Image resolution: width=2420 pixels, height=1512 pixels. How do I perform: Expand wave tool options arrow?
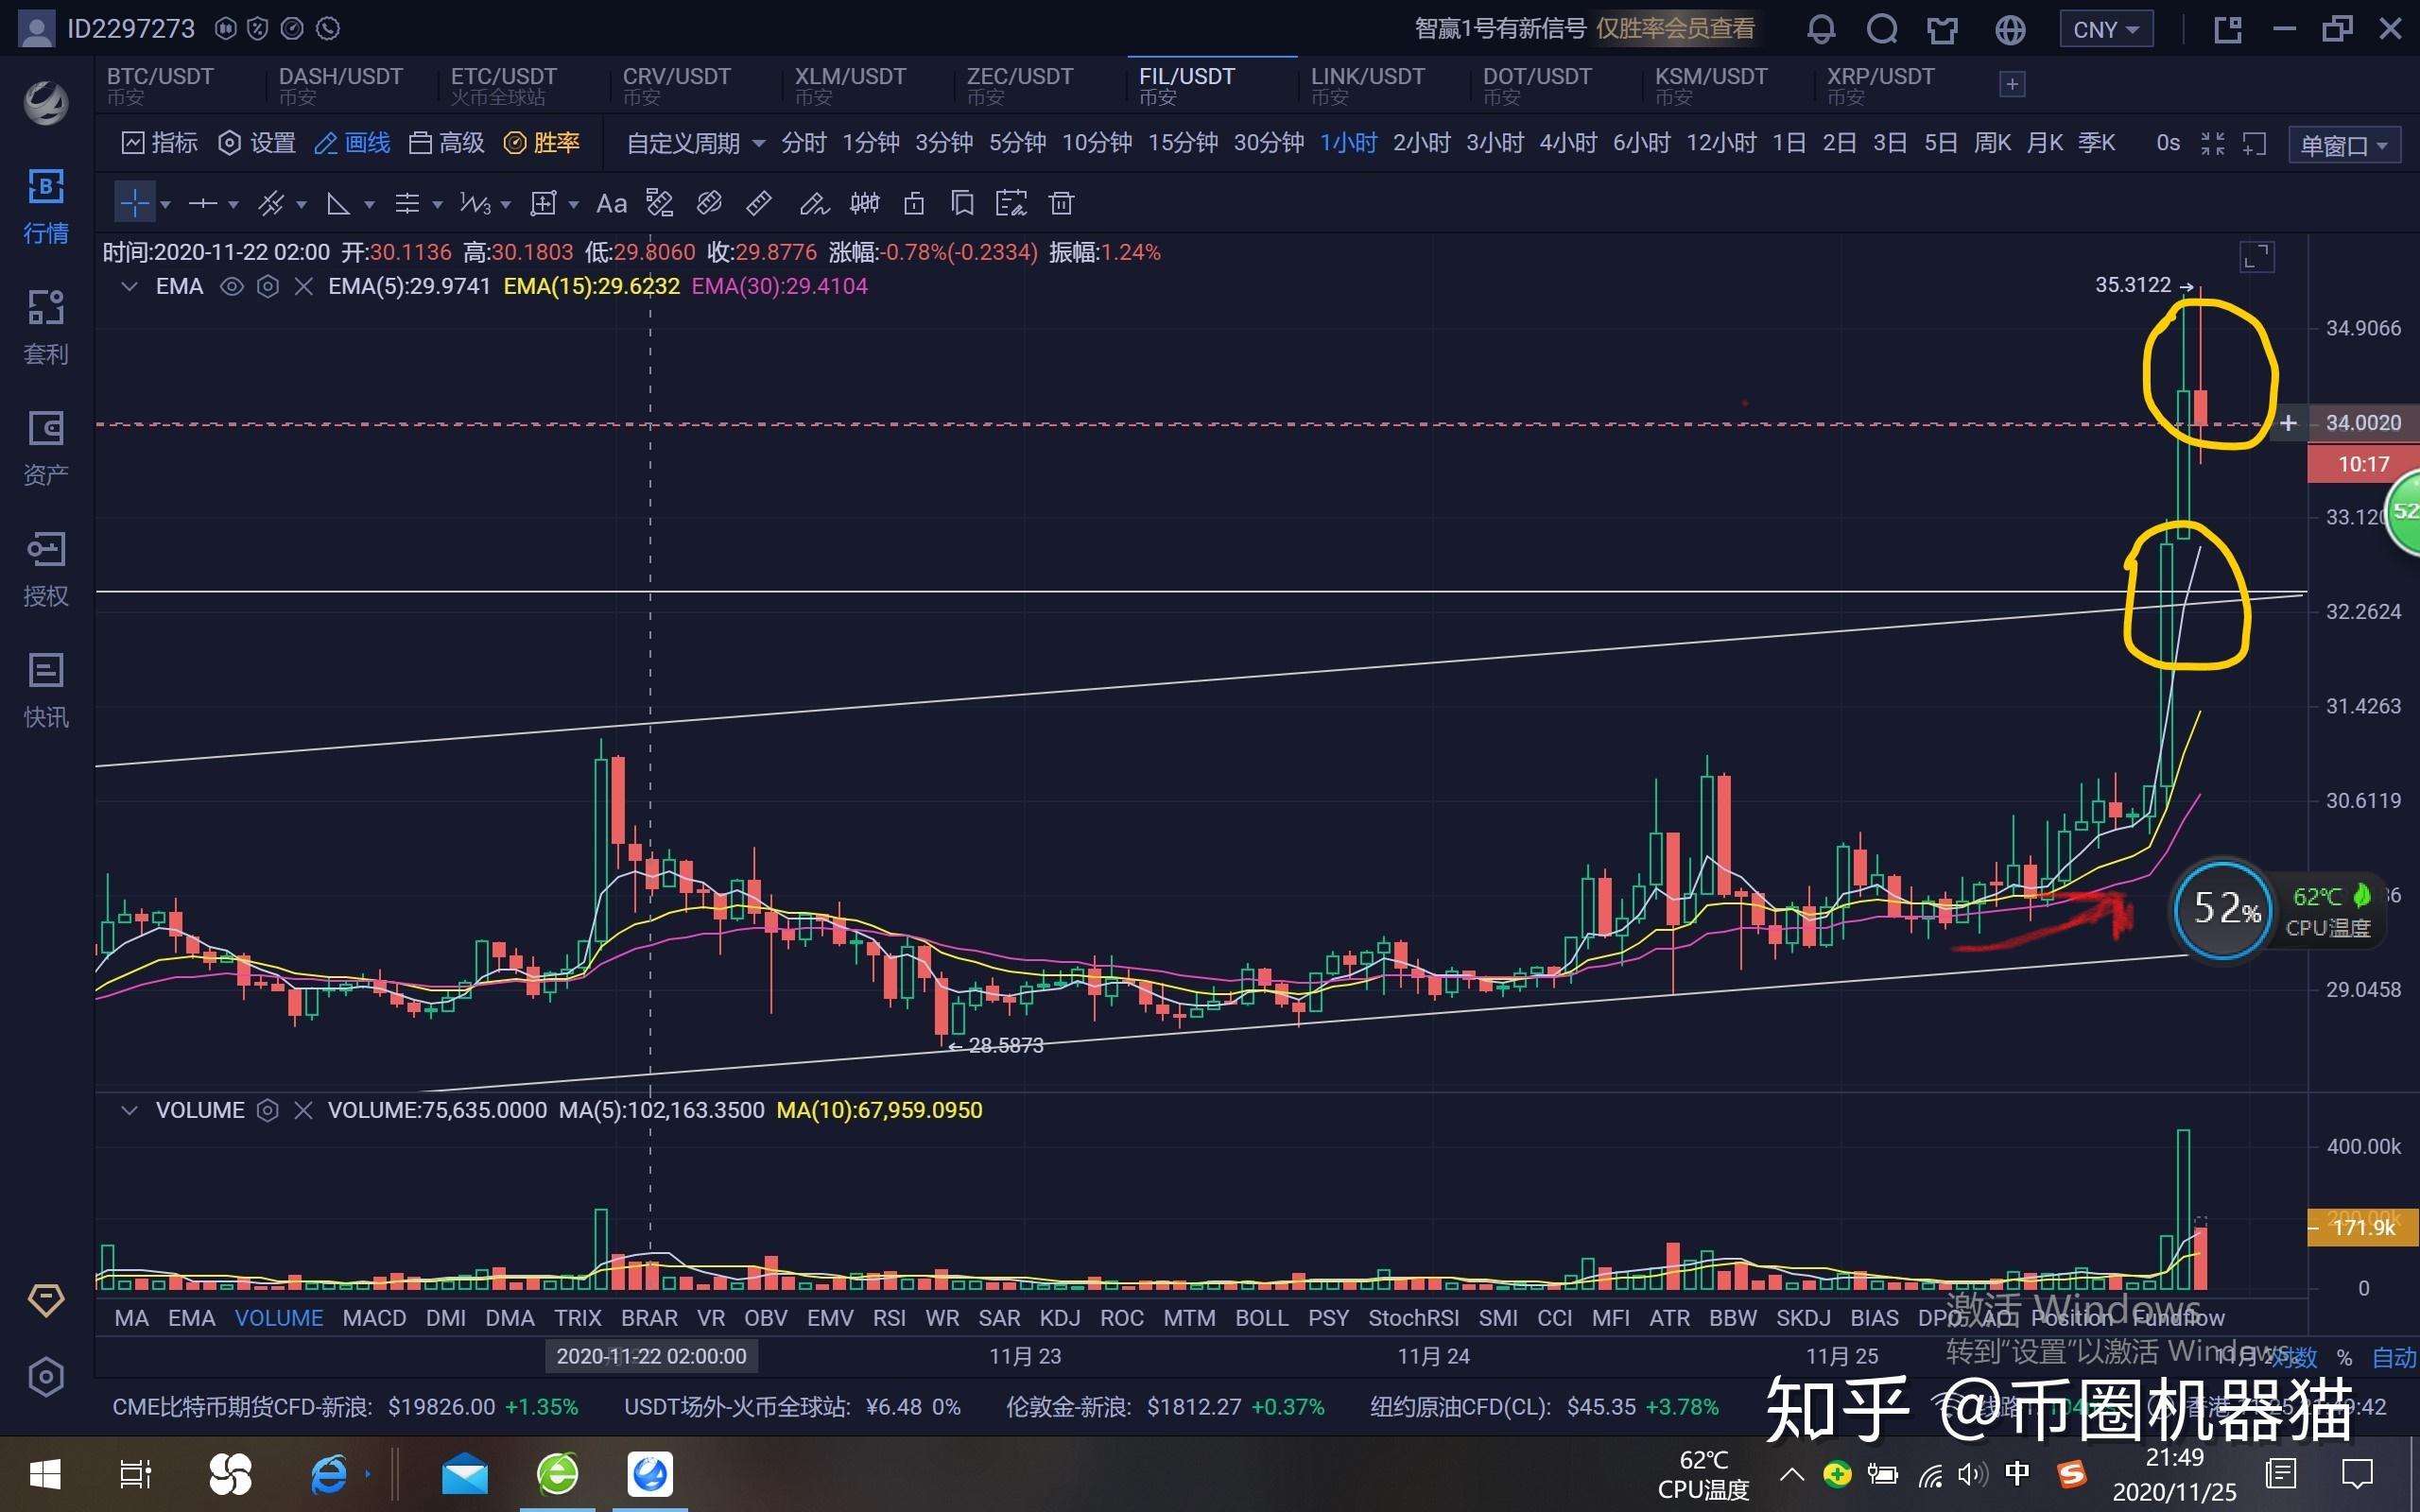point(505,205)
